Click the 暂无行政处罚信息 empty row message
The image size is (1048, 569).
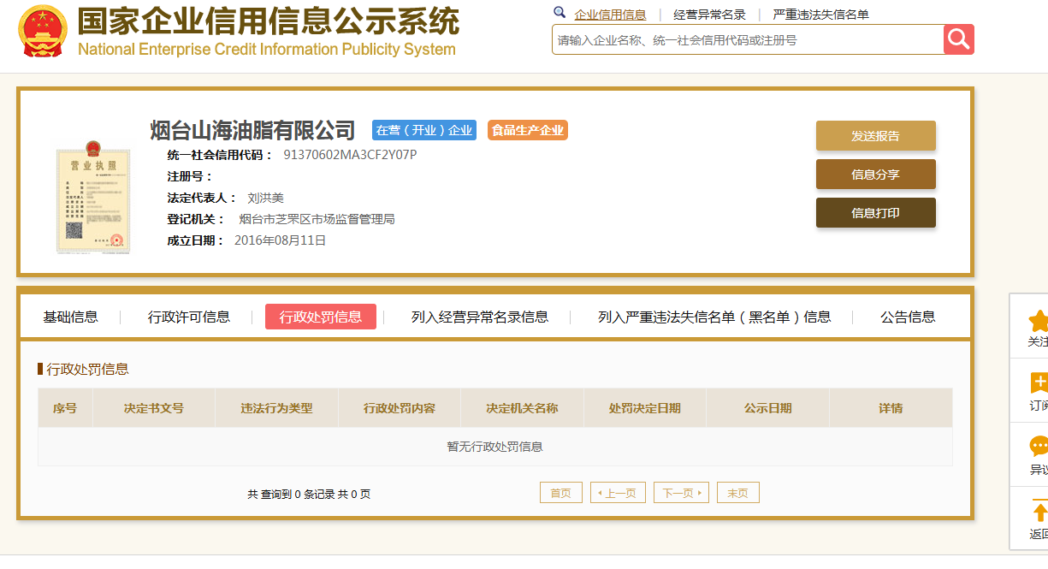495,447
